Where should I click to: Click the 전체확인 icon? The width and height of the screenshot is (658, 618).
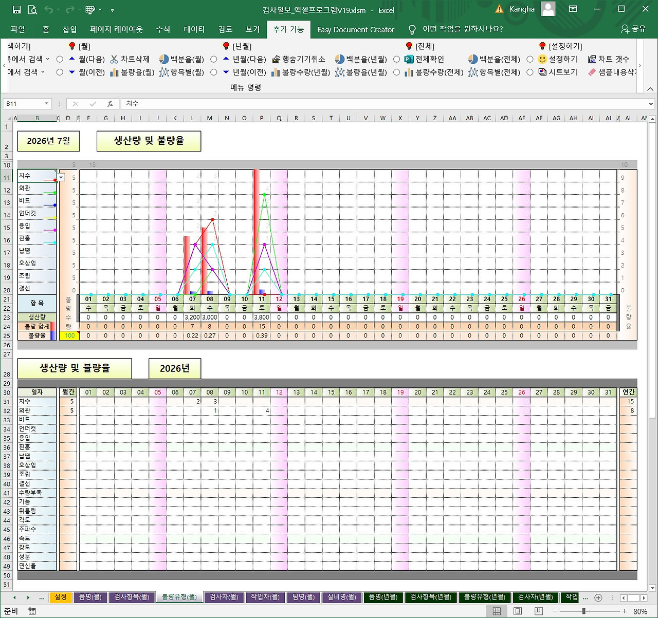click(409, 60)
